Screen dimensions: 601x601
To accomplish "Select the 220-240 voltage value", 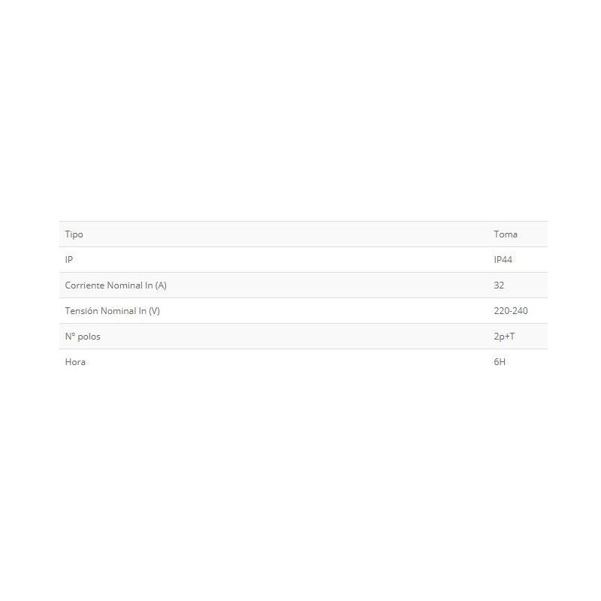I will click(510, 311).
